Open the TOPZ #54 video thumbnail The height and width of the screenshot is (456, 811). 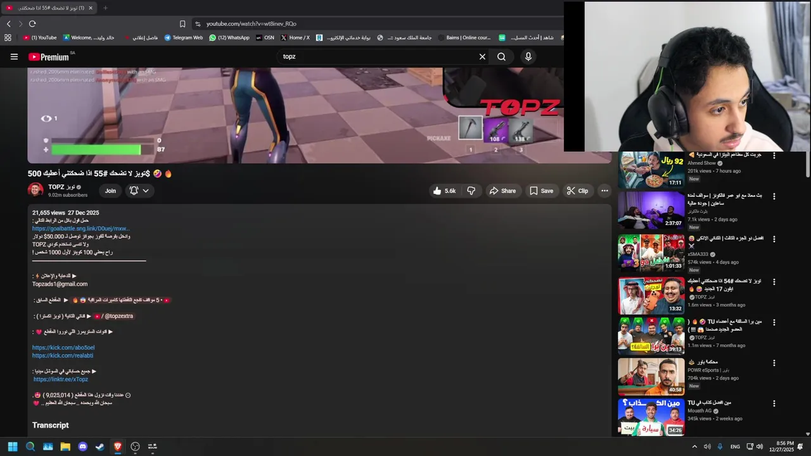coord(651,295)
